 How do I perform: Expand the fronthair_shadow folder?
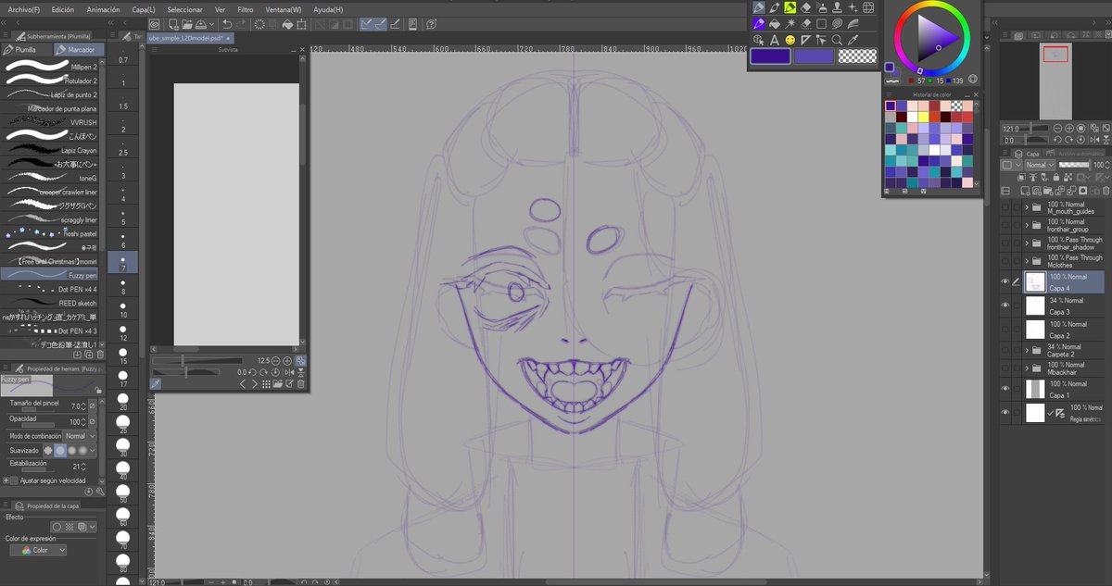click(1028, 244)
